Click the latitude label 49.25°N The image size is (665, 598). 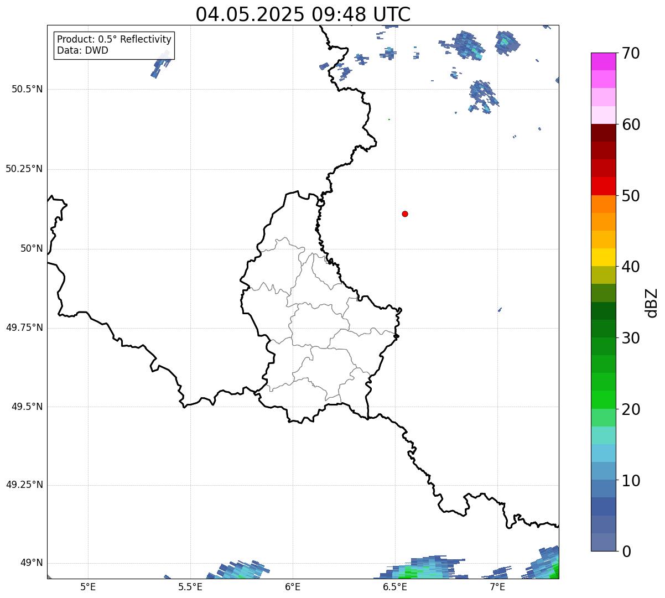(x=24, y=485)
